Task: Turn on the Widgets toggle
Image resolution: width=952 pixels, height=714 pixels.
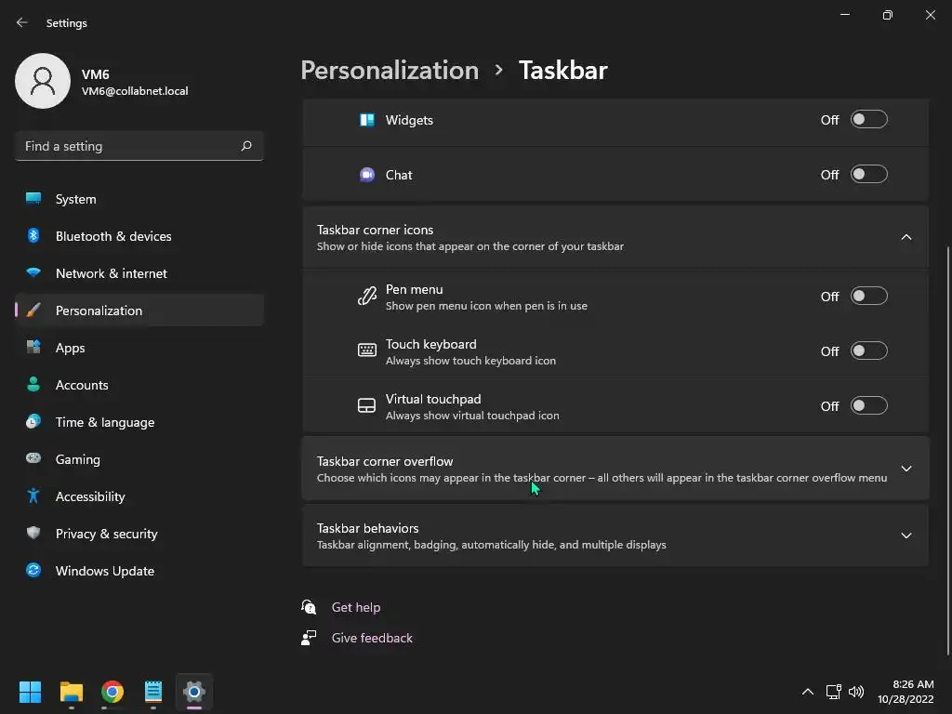Action: pyautogui.click(x=869, y=120)
